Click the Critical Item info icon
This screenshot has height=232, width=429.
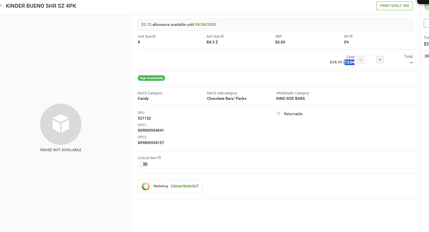coord(159,158)
